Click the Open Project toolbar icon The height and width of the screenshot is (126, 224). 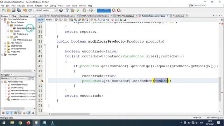(x=14, y=10)
